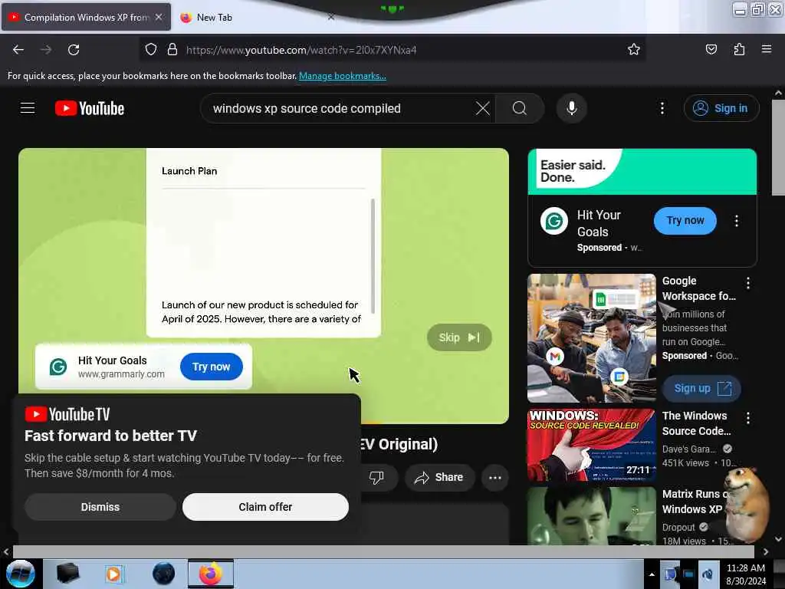Viewport: 785px width, 589px height.
Task: Bookmark this page with the star icon
Action: point(634,49)
